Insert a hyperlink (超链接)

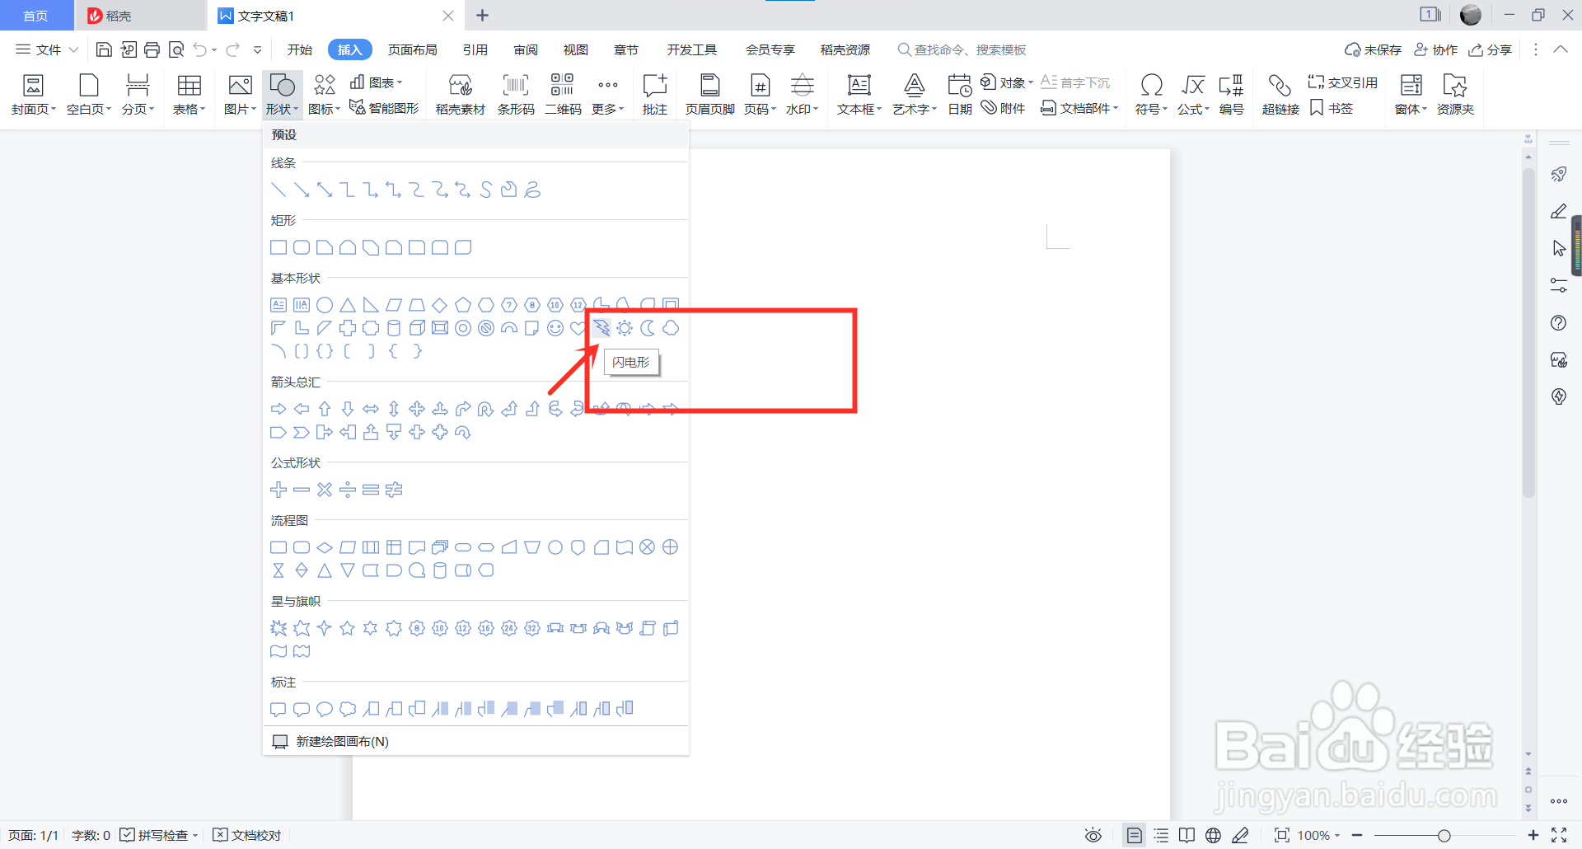[1280, 94]
